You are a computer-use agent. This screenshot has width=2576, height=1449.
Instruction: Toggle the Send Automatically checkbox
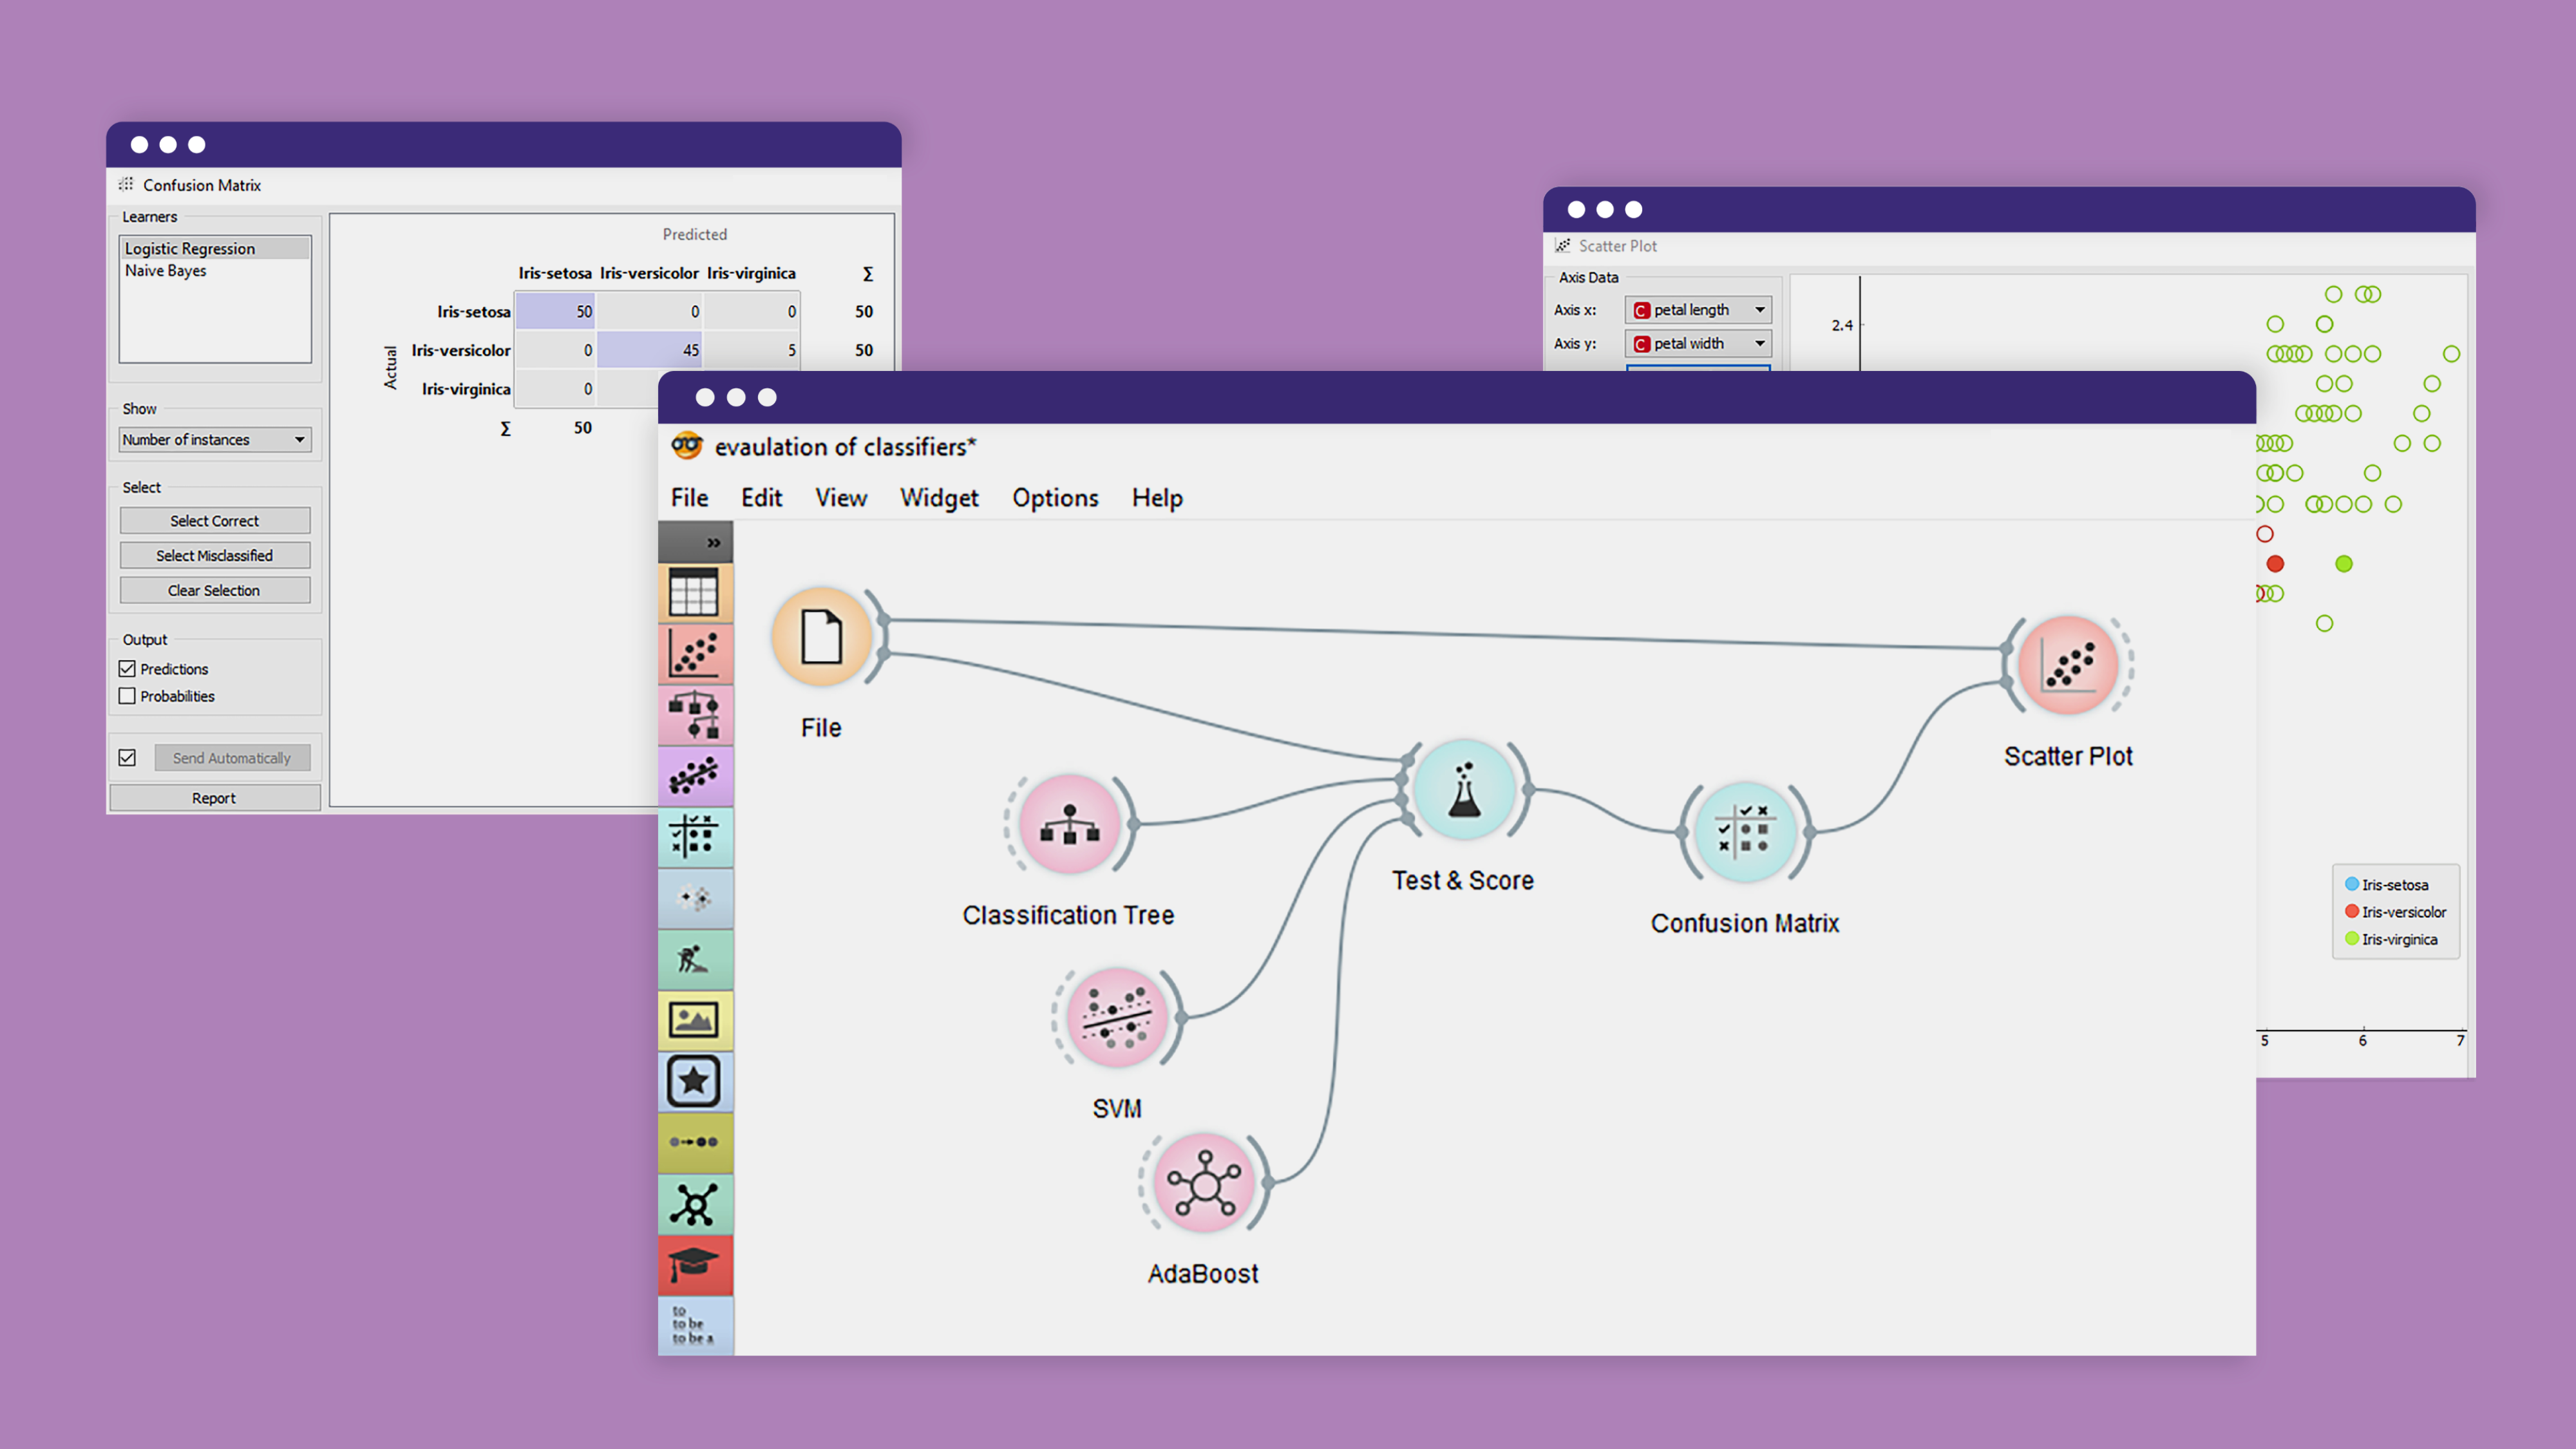click(127, 758)
